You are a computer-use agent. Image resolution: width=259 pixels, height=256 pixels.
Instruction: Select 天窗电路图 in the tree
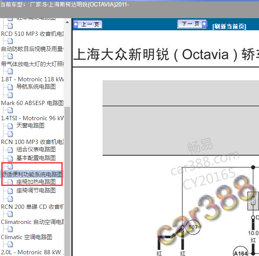(30, 125)
